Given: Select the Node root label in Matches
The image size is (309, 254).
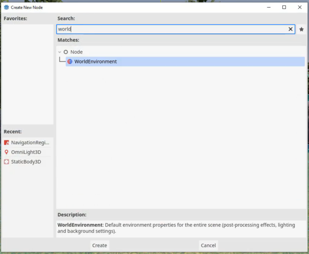Looking at the screenshot, I should pyautogui.click(x=76, y=52).
